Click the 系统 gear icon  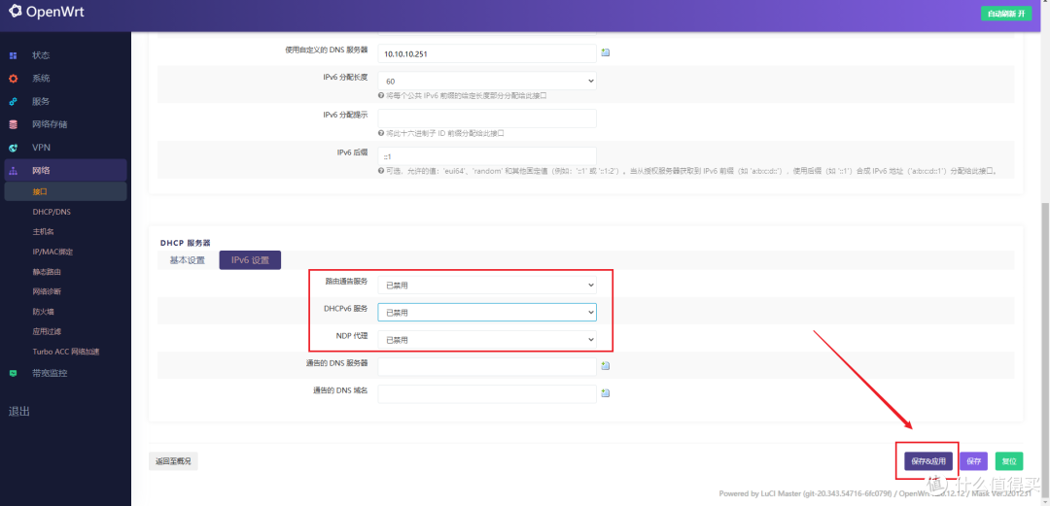14,79
